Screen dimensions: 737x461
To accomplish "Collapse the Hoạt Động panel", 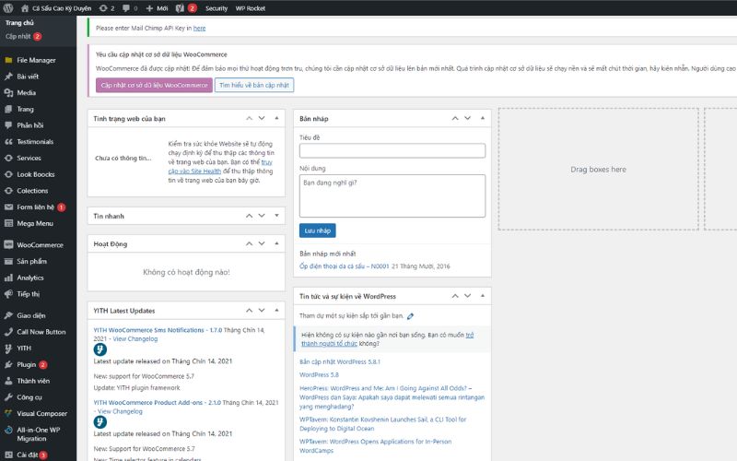I will point(277,243).
